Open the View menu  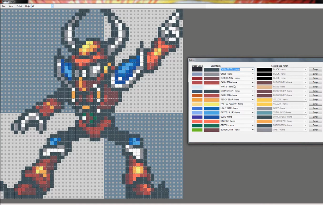11,6
